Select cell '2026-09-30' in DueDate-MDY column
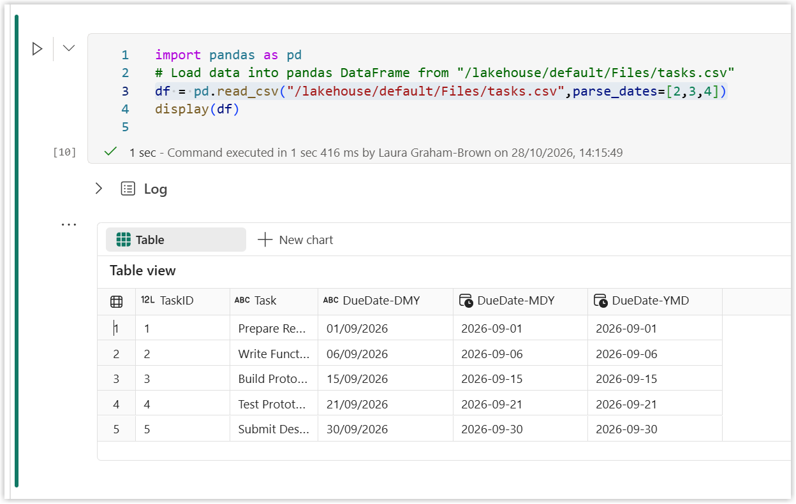 pyautogui.click(x=520, y=429)
